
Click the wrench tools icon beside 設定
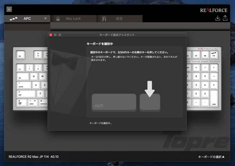[104, 19]
